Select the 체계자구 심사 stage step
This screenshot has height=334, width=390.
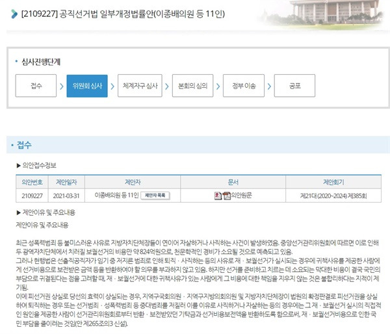tap(140, 86)
